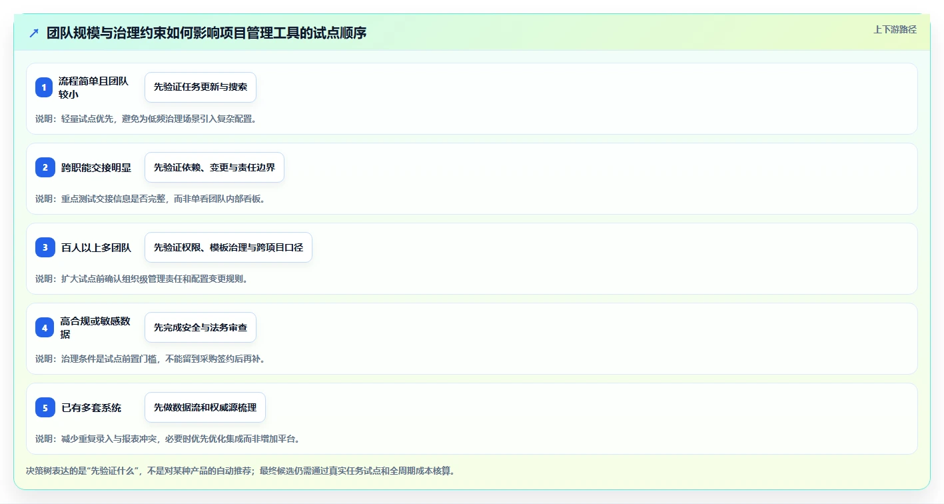Click the note starting 说明：减少重复录入

coord(168,439)
